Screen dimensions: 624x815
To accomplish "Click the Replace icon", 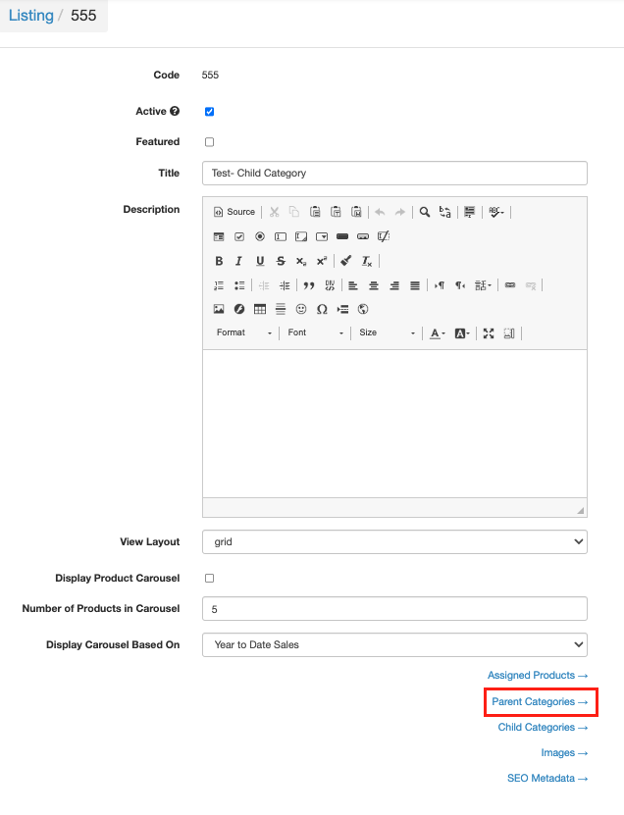I will pos(445,212).
